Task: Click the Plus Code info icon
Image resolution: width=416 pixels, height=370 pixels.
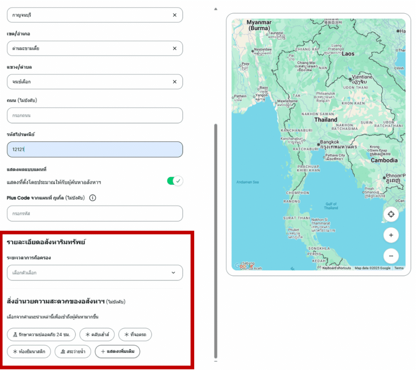Action: pos(93,198)
